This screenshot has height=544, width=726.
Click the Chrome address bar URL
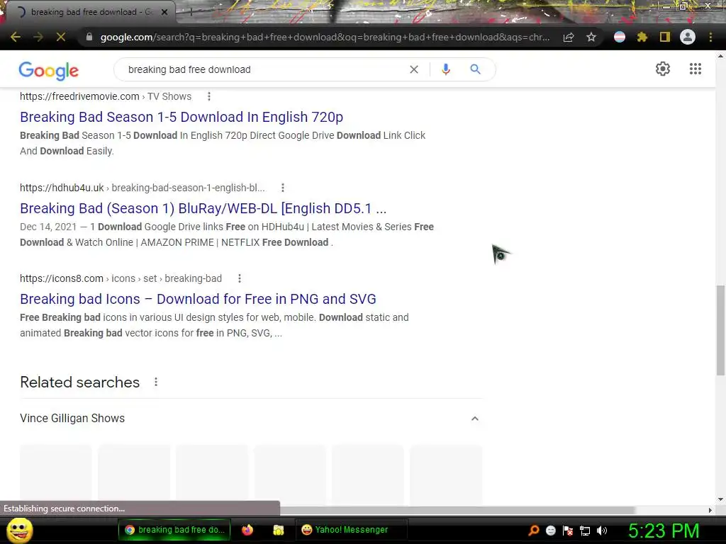pos(325,37)
